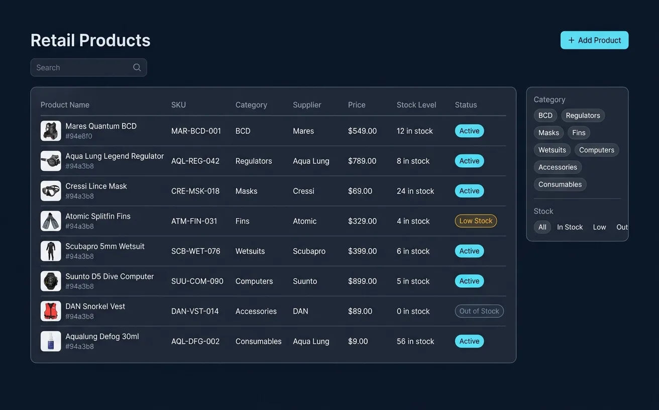Toggle the Computers category chip
Image resolution: width=659 pixels, height=410 pixels.
click(x=597, y=150)
